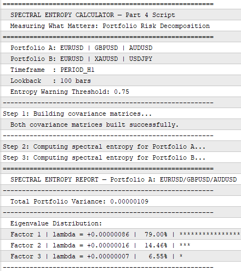Viewport: 241px width, 271px height.
Task: Select the Factor 1 lambda row
Action: 121,234
